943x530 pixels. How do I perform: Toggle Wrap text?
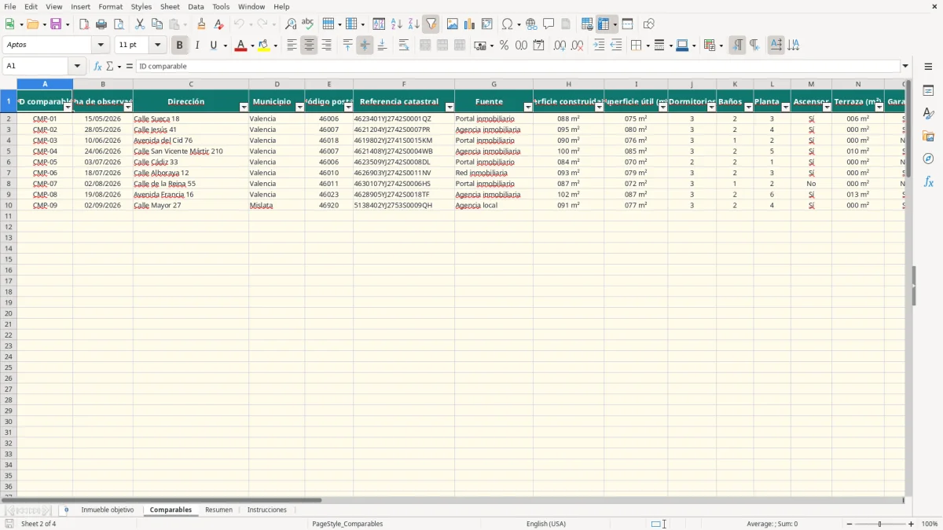pos(403,46)
